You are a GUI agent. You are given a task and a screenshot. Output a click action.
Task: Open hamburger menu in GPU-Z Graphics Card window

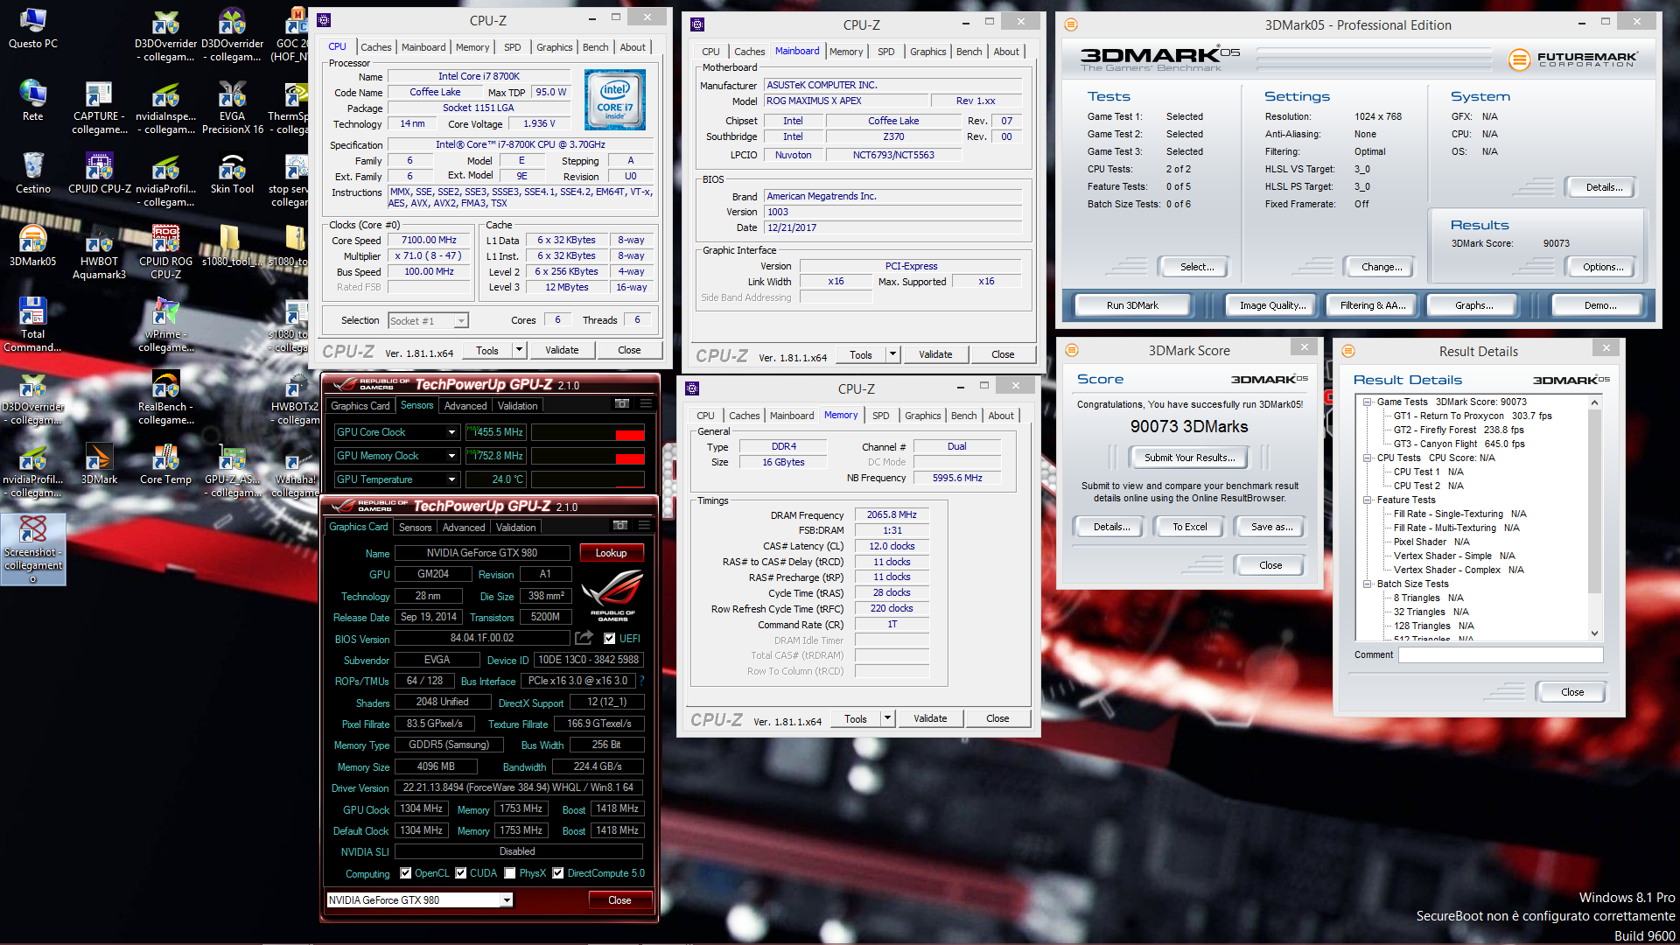click(644, 525)
